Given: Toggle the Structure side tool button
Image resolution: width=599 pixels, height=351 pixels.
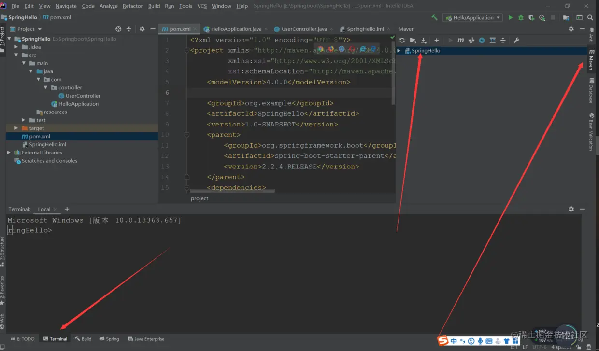Looking at the screenshot, I should (x=2, y=251).
